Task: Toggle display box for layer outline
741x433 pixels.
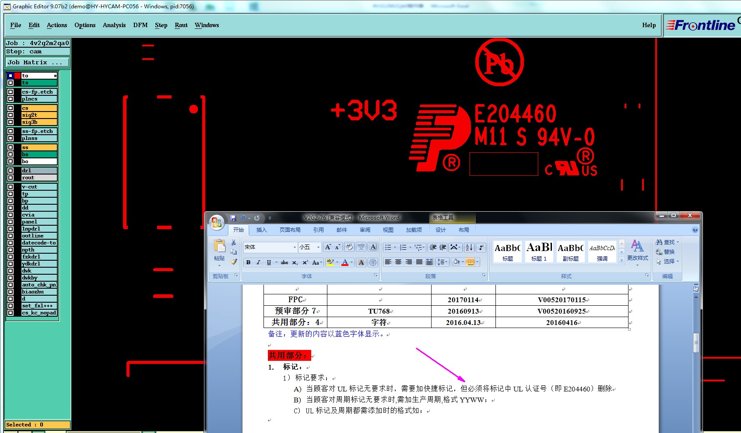Action: (11, 236)
